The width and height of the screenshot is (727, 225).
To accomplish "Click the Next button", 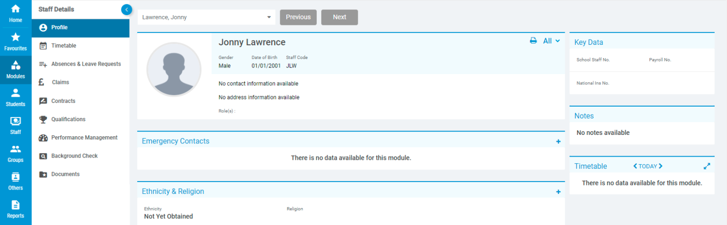I will click(339, 17).
